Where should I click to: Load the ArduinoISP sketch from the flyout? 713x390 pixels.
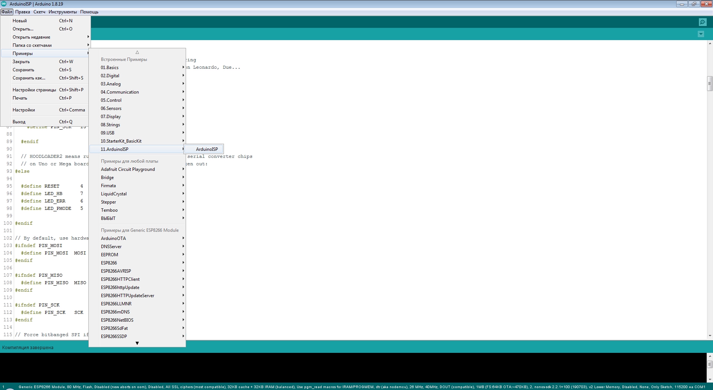pyautogui.click(x=204, y=149)
